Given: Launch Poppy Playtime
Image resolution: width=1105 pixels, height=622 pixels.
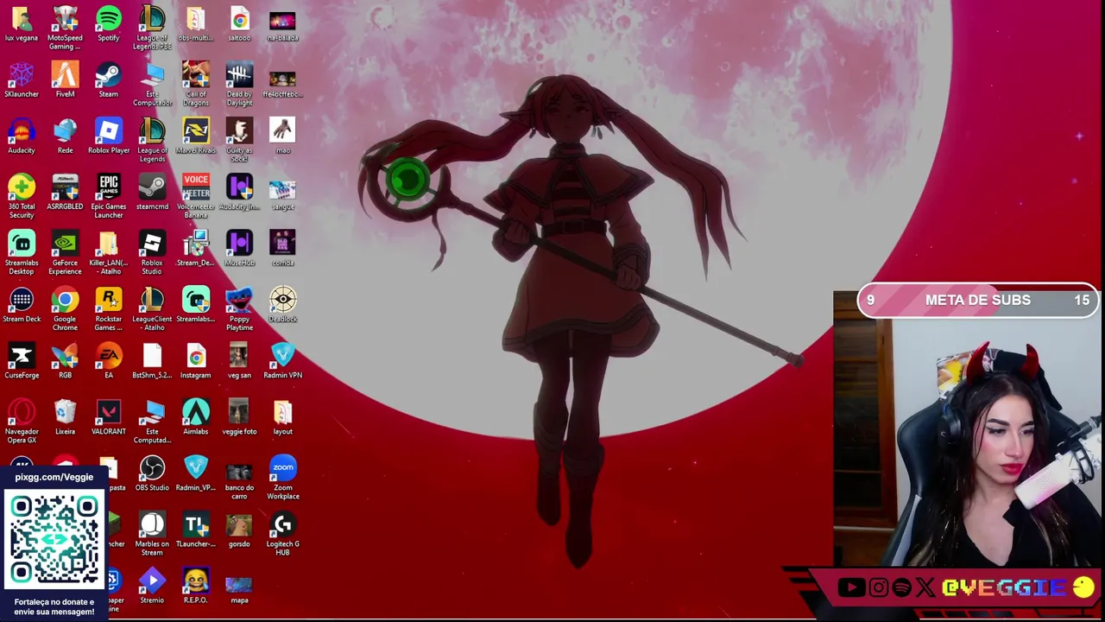Looking at the screenshot, I should (x=239, y=308).
